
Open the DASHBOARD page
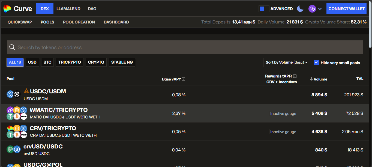point(116,22)
